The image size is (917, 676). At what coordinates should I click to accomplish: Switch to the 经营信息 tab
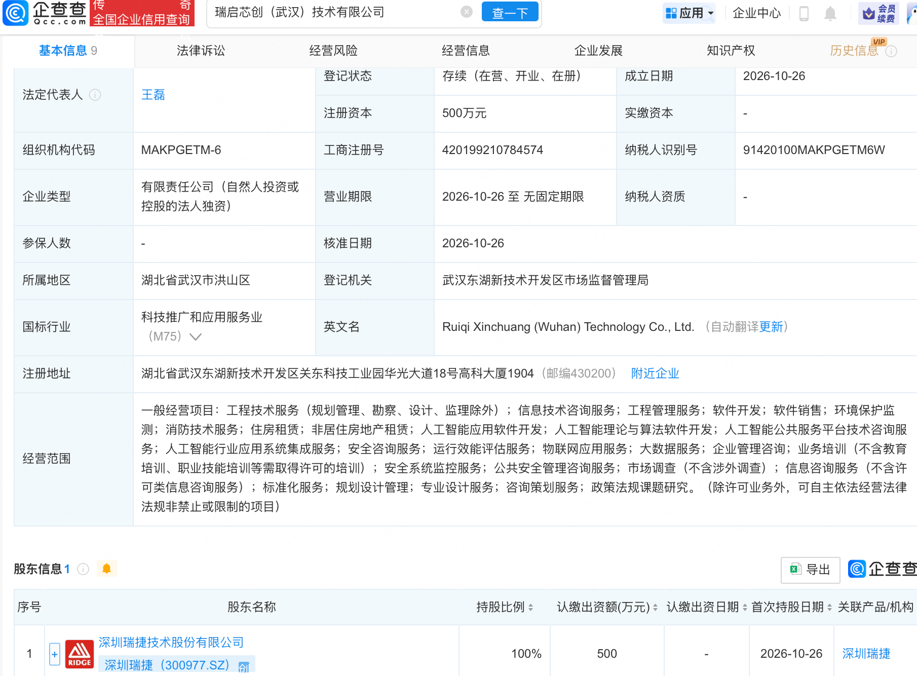[x=466, y=51]
